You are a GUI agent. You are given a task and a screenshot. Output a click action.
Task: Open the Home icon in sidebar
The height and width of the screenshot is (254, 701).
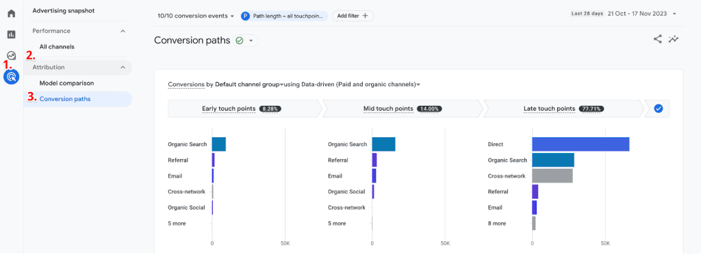tap(12, 13)
